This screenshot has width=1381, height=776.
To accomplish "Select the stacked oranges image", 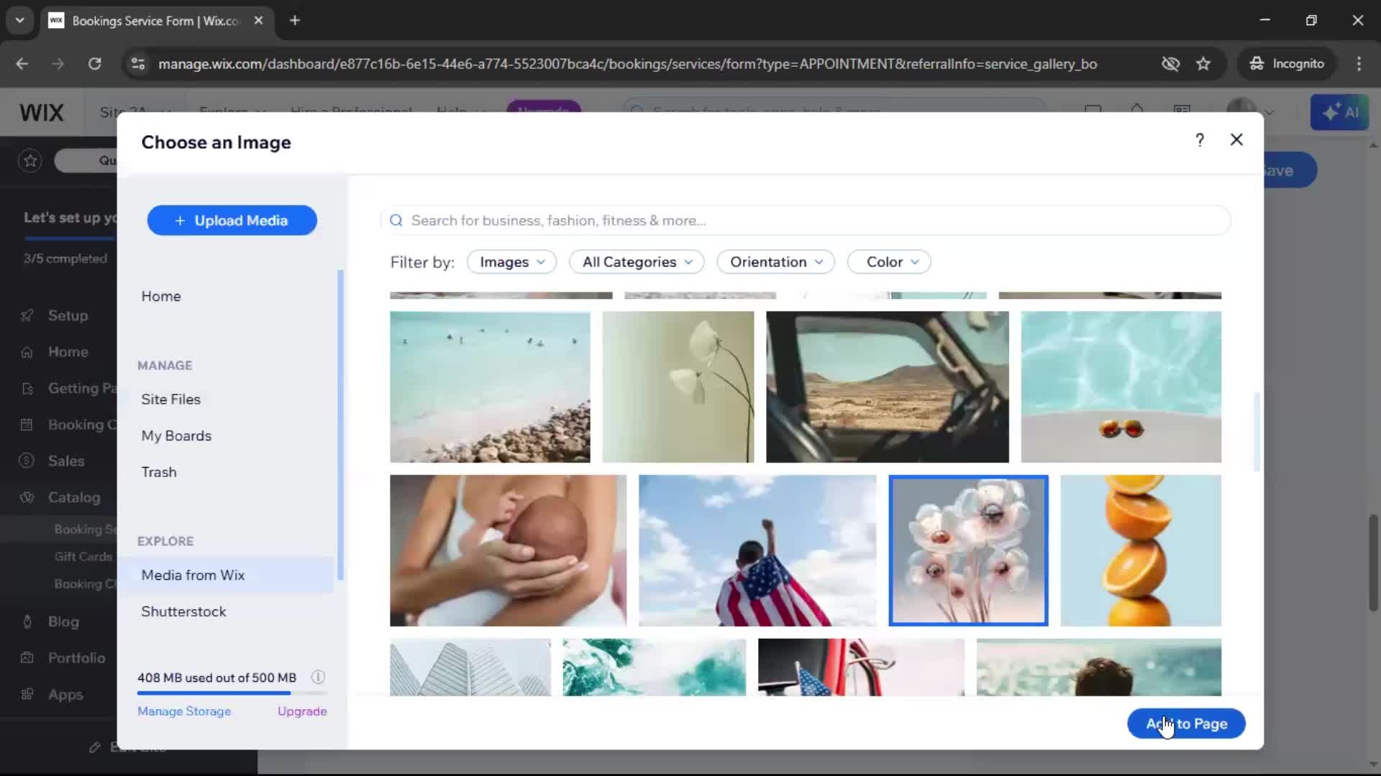I will (1141, 550).
